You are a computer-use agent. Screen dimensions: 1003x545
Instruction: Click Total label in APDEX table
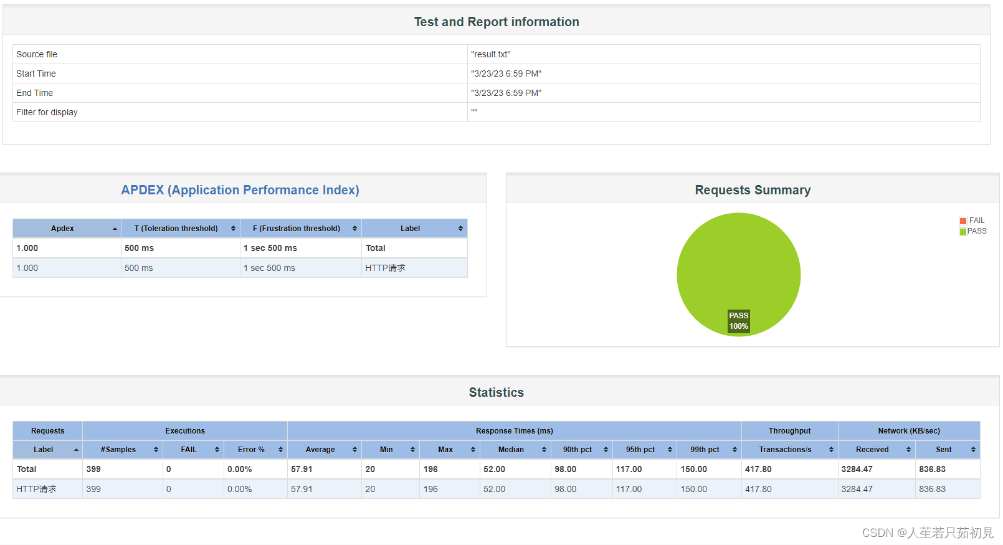[x=376, y=248]
